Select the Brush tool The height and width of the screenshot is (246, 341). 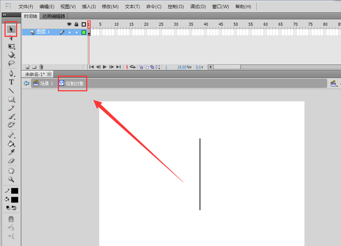pyautogui.click(x=11, y=117)
